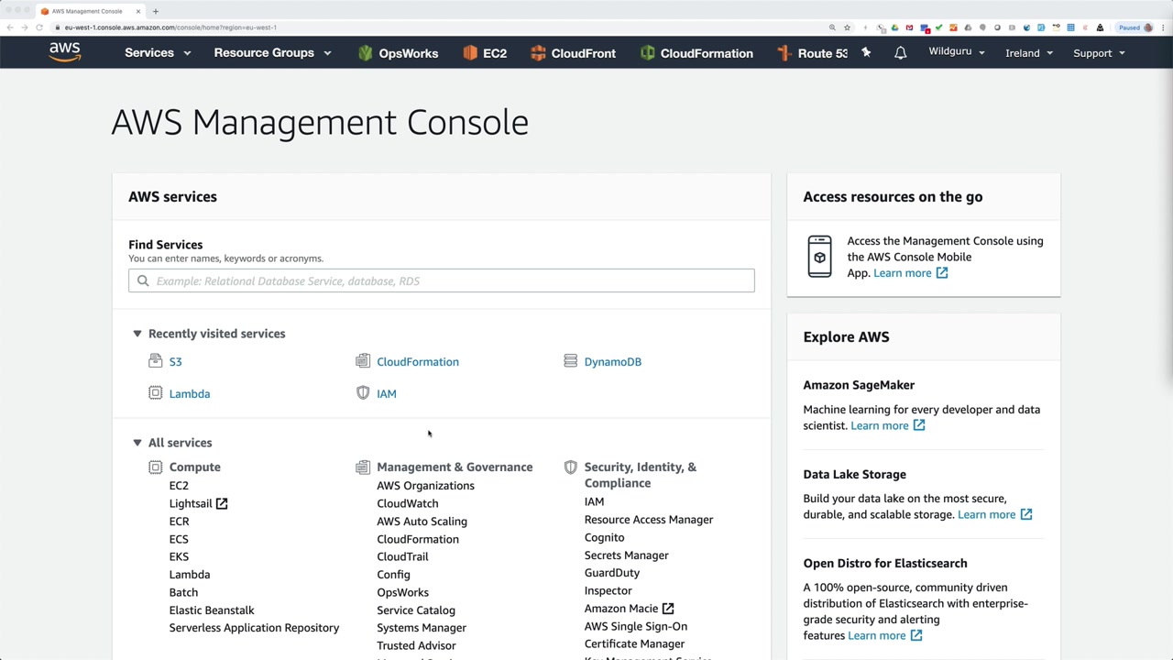Reload the page with browser refresh button
Screen dimensions: 1173x660
point(39,27)
